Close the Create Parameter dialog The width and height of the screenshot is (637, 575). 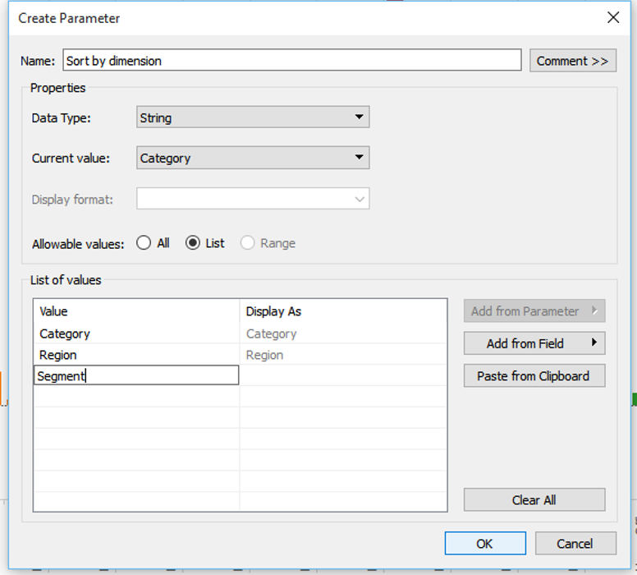click(x=612, y=17)
